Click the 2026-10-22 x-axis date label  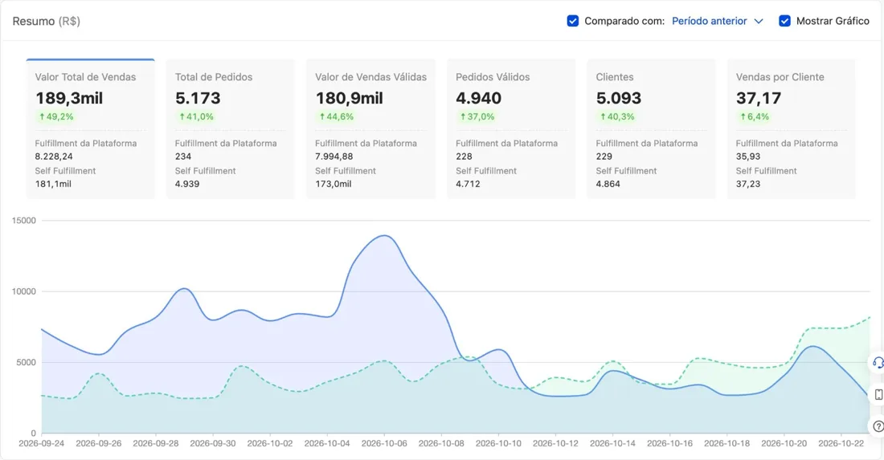[841, 444]
